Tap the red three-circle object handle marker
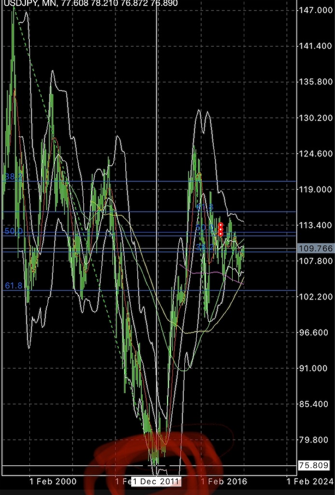The image size is (335, 495). 221,230
